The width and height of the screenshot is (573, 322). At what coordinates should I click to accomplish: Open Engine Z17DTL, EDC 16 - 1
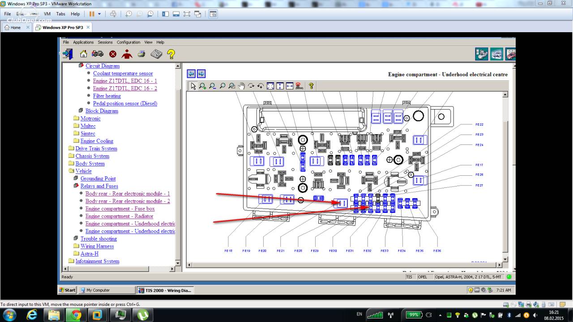tap(125, 81)
